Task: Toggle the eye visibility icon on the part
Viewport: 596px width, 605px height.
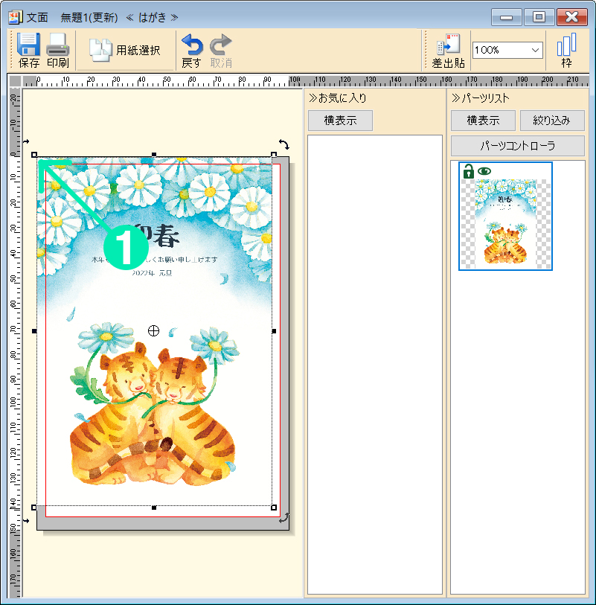Action: (484, 171)
